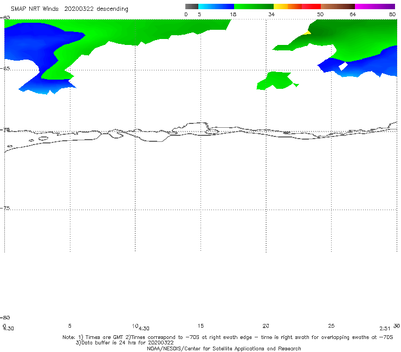
Task: Click the color bar label "0" under the gray segment
Action: tap(186, 15)
